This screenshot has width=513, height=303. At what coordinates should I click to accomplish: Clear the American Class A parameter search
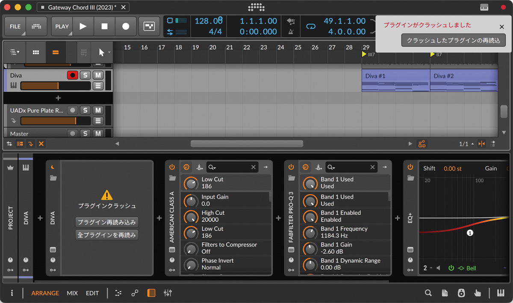[254, 167]
